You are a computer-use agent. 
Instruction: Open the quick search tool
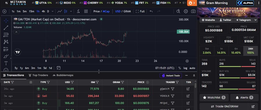[x=178, y=12]
